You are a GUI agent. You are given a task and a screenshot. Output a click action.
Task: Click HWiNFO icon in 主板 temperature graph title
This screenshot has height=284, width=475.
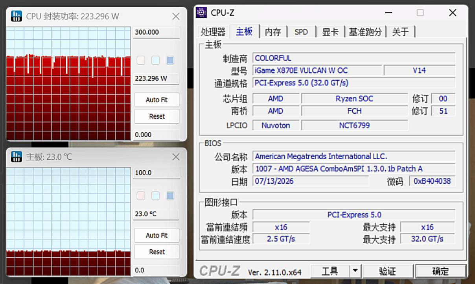pos(17,157)
